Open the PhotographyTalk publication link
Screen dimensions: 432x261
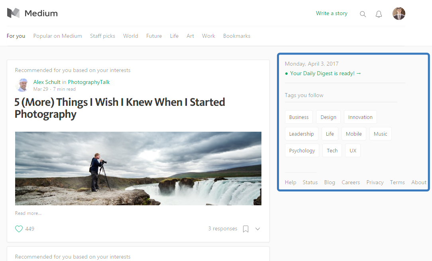coord(88,82)
